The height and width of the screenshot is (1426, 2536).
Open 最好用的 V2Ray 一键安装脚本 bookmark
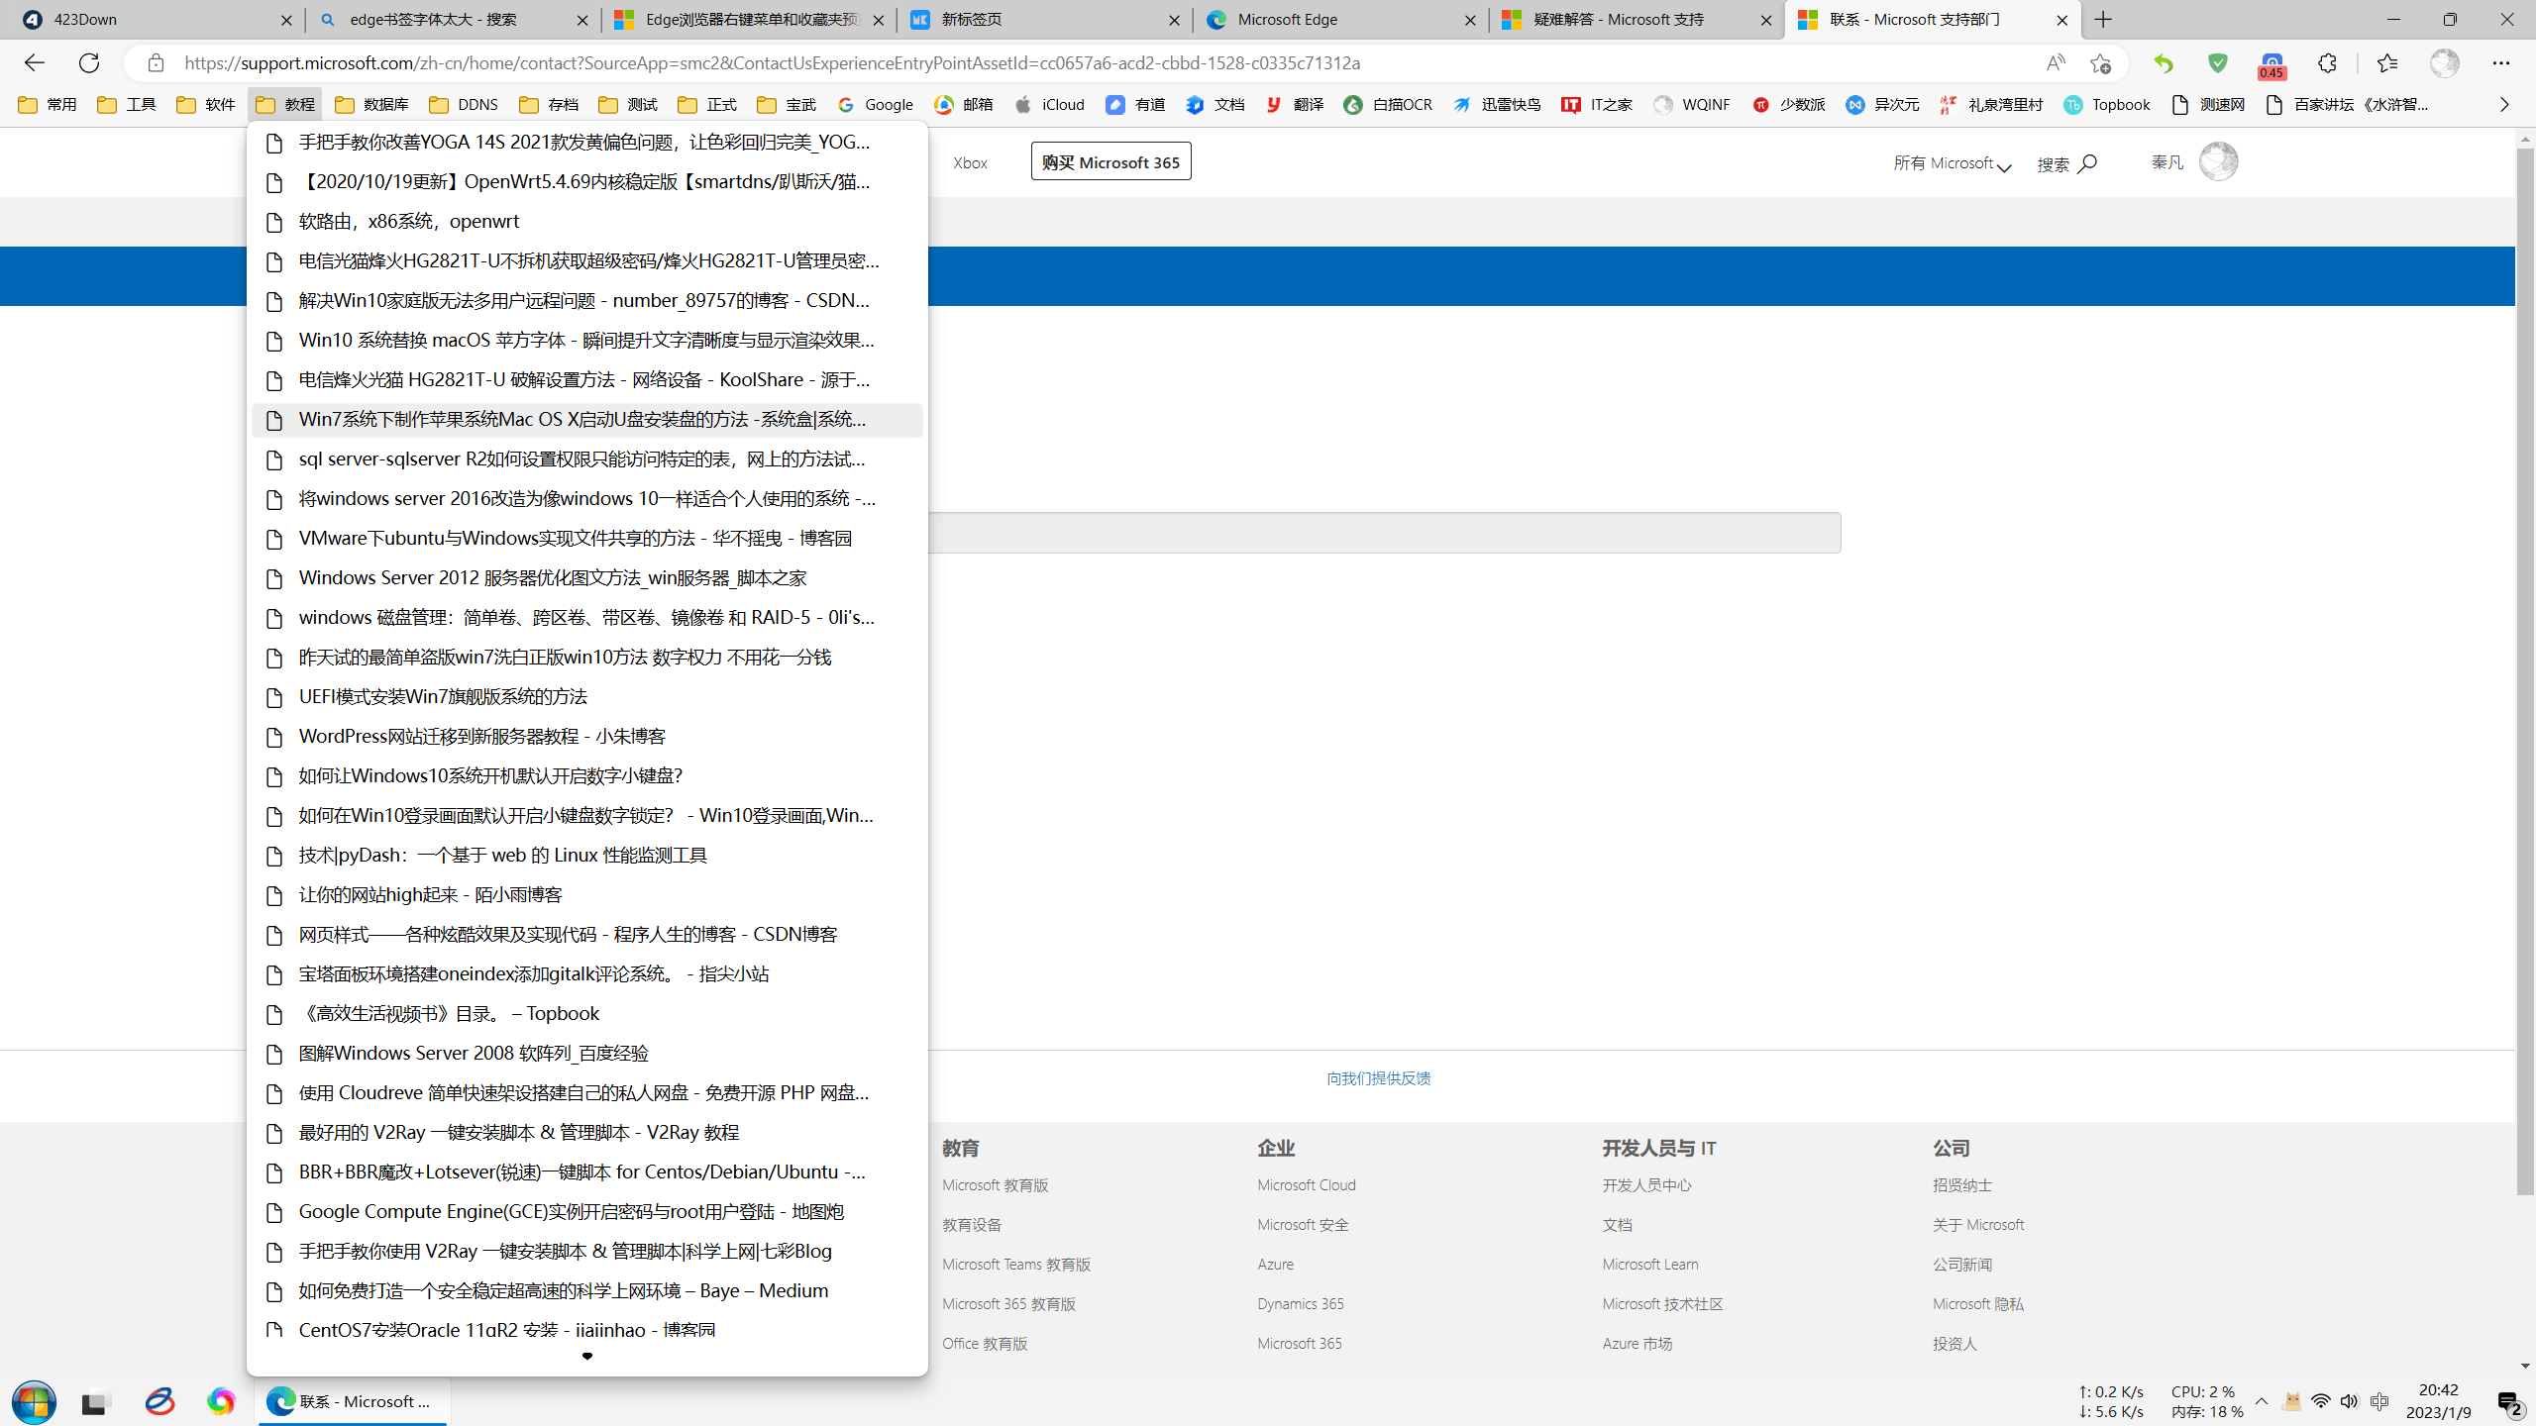coord(587,1133)
